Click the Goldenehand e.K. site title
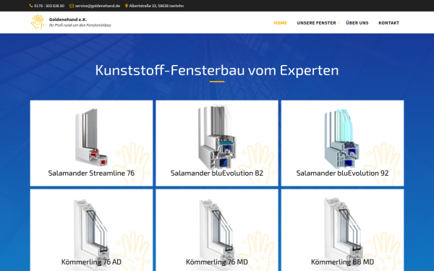The height and width of the screenshot is (271, 434). click(68, 20)
